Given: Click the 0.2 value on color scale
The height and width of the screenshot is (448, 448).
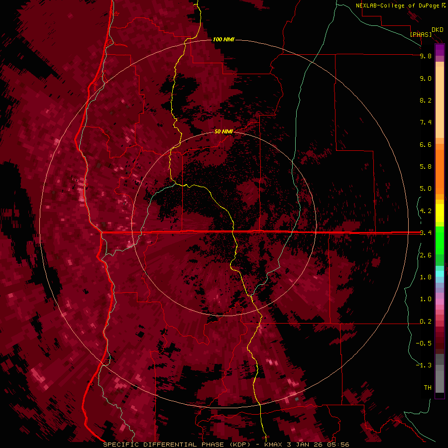Looking at the screenshot, I should pyautogui.click(x=426, y=322).
